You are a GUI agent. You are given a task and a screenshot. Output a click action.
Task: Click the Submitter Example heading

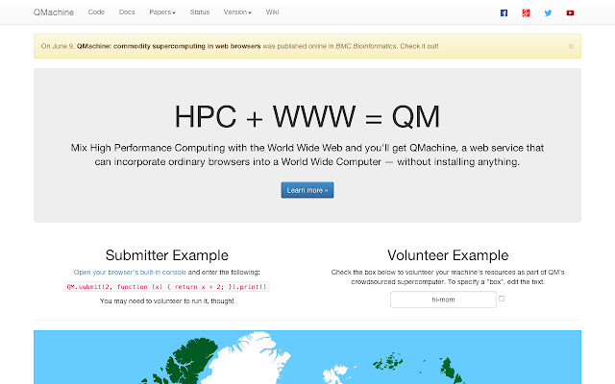click(167, 255)
